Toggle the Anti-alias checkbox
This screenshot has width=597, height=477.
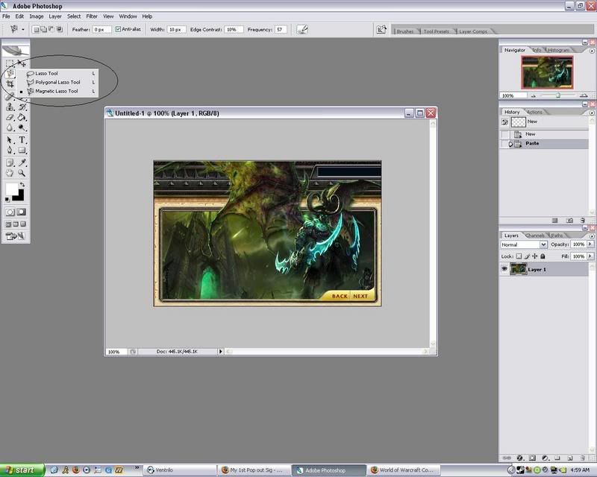(118, 29)
